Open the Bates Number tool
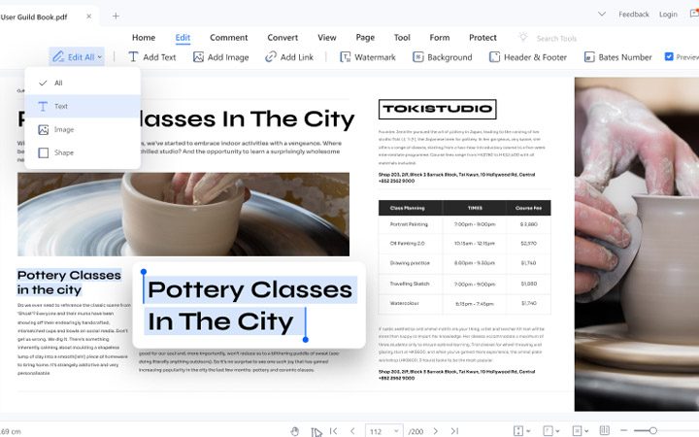 pos(617,57)
